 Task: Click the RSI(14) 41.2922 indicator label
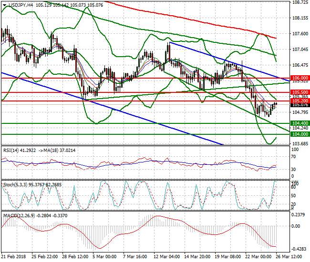coord(20,151)
